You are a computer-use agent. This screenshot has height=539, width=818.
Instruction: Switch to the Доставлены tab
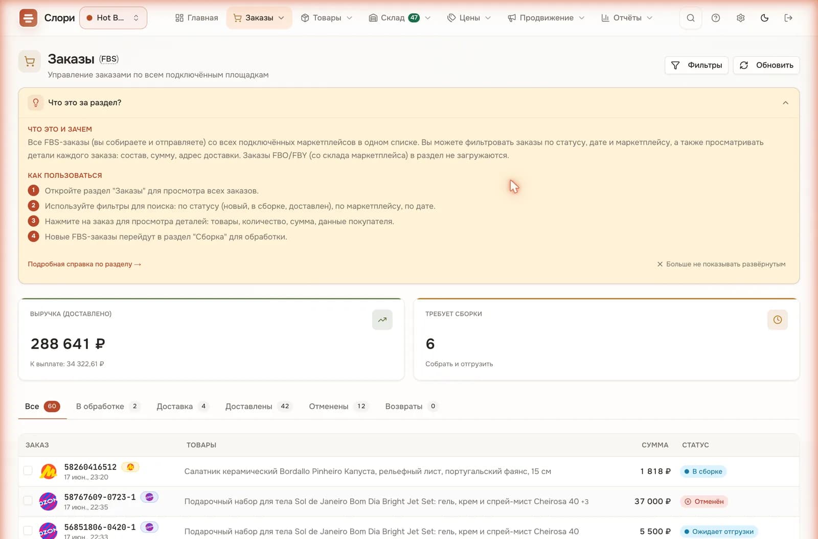tap(258, 407)
